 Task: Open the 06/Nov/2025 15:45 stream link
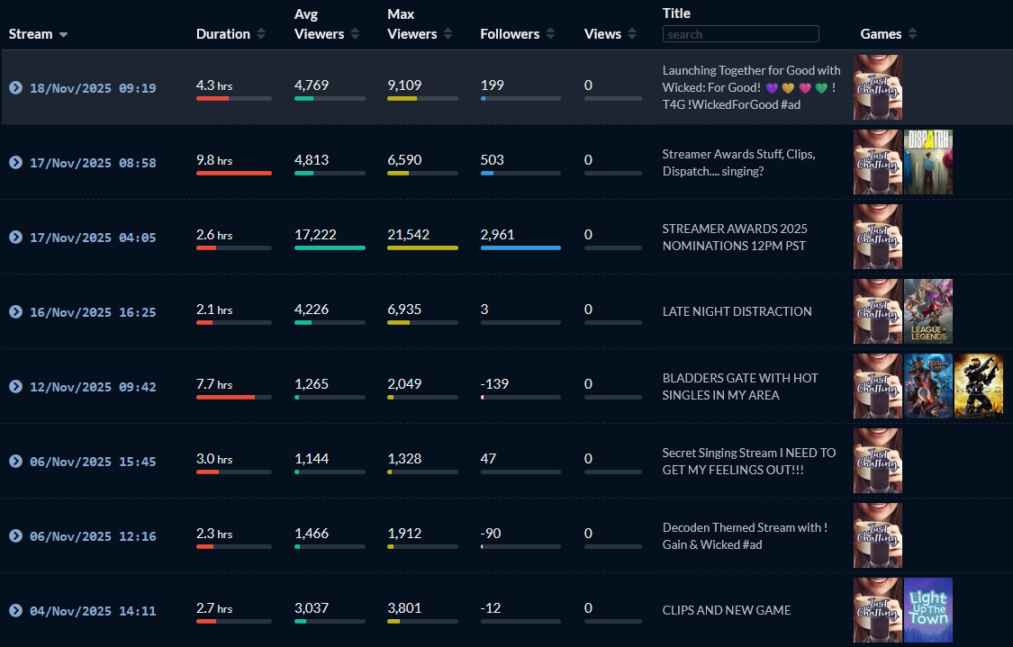(93, 462)
